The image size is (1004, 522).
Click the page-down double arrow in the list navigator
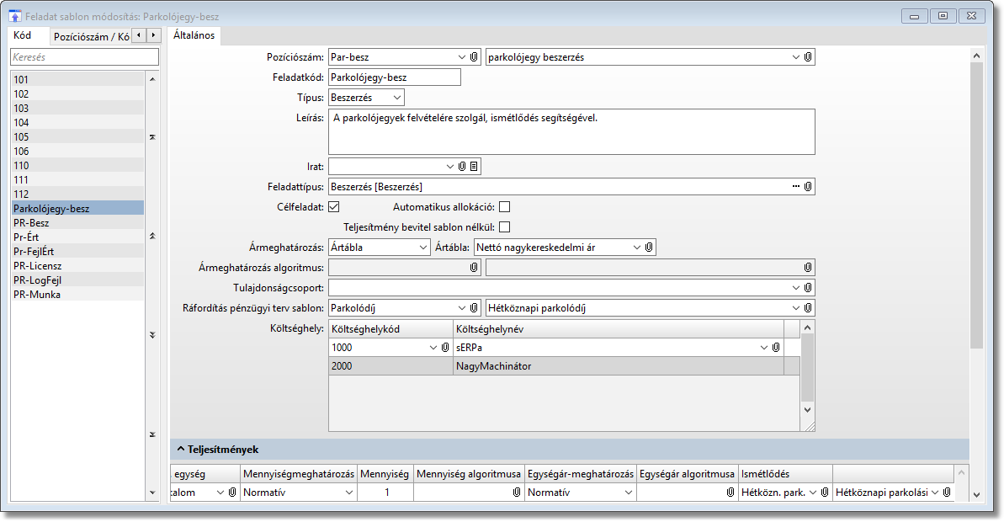click(152, 335)
